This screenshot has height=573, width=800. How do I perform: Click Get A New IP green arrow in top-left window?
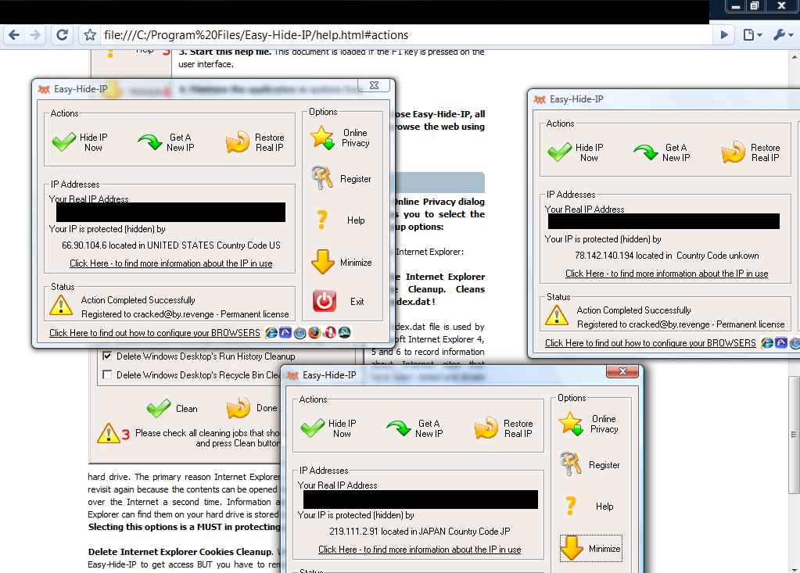click(150, 142)
